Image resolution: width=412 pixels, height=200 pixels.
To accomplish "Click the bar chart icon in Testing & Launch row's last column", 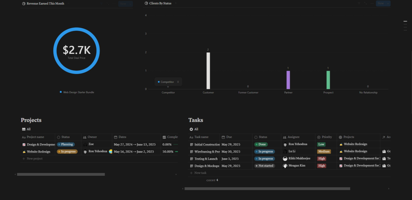I will click(384, 159).
